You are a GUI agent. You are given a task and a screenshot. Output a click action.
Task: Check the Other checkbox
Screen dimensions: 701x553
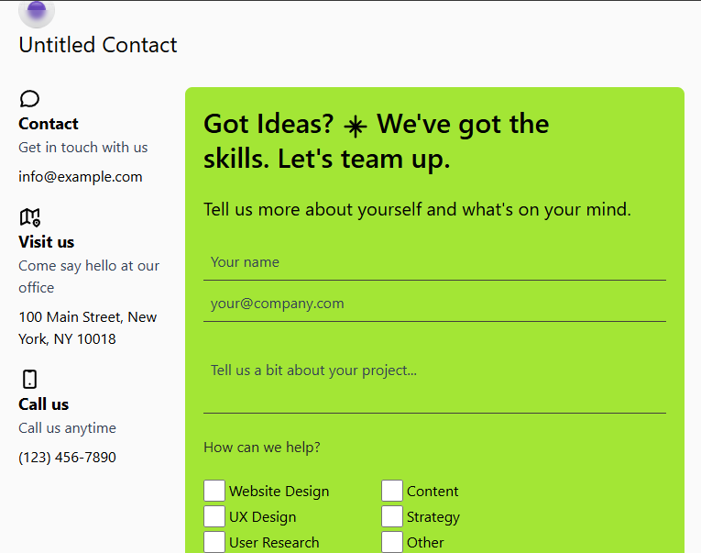(x=392, y=542)
